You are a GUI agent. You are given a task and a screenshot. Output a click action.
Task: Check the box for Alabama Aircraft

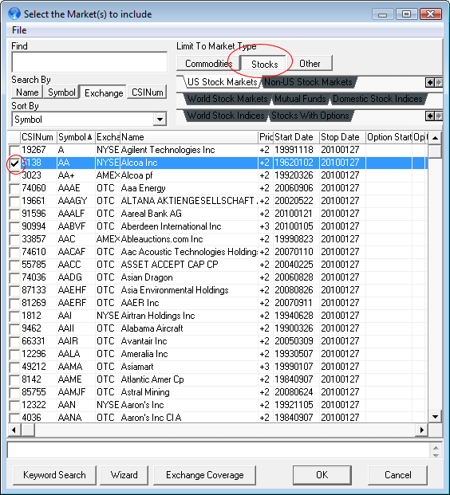click(x=14, y=328)
